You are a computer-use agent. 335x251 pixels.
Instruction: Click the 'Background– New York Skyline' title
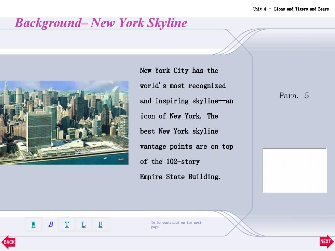click(x=100, y=23)
